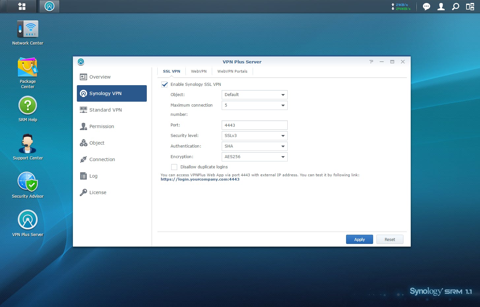Maximize the VPN Plus Server window
The image size is (480, 307).
[x=392, y=62]
